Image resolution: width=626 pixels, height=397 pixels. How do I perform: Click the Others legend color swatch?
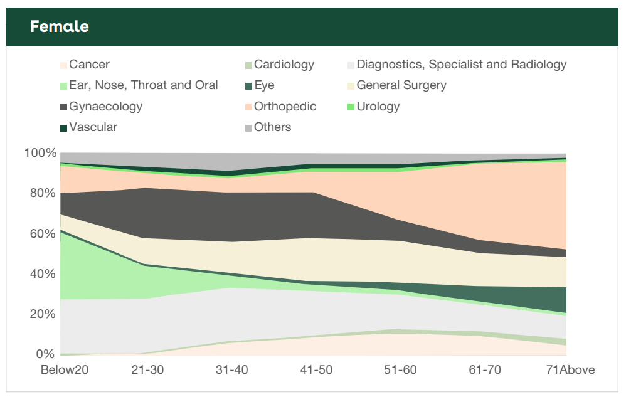click(248, 127)
